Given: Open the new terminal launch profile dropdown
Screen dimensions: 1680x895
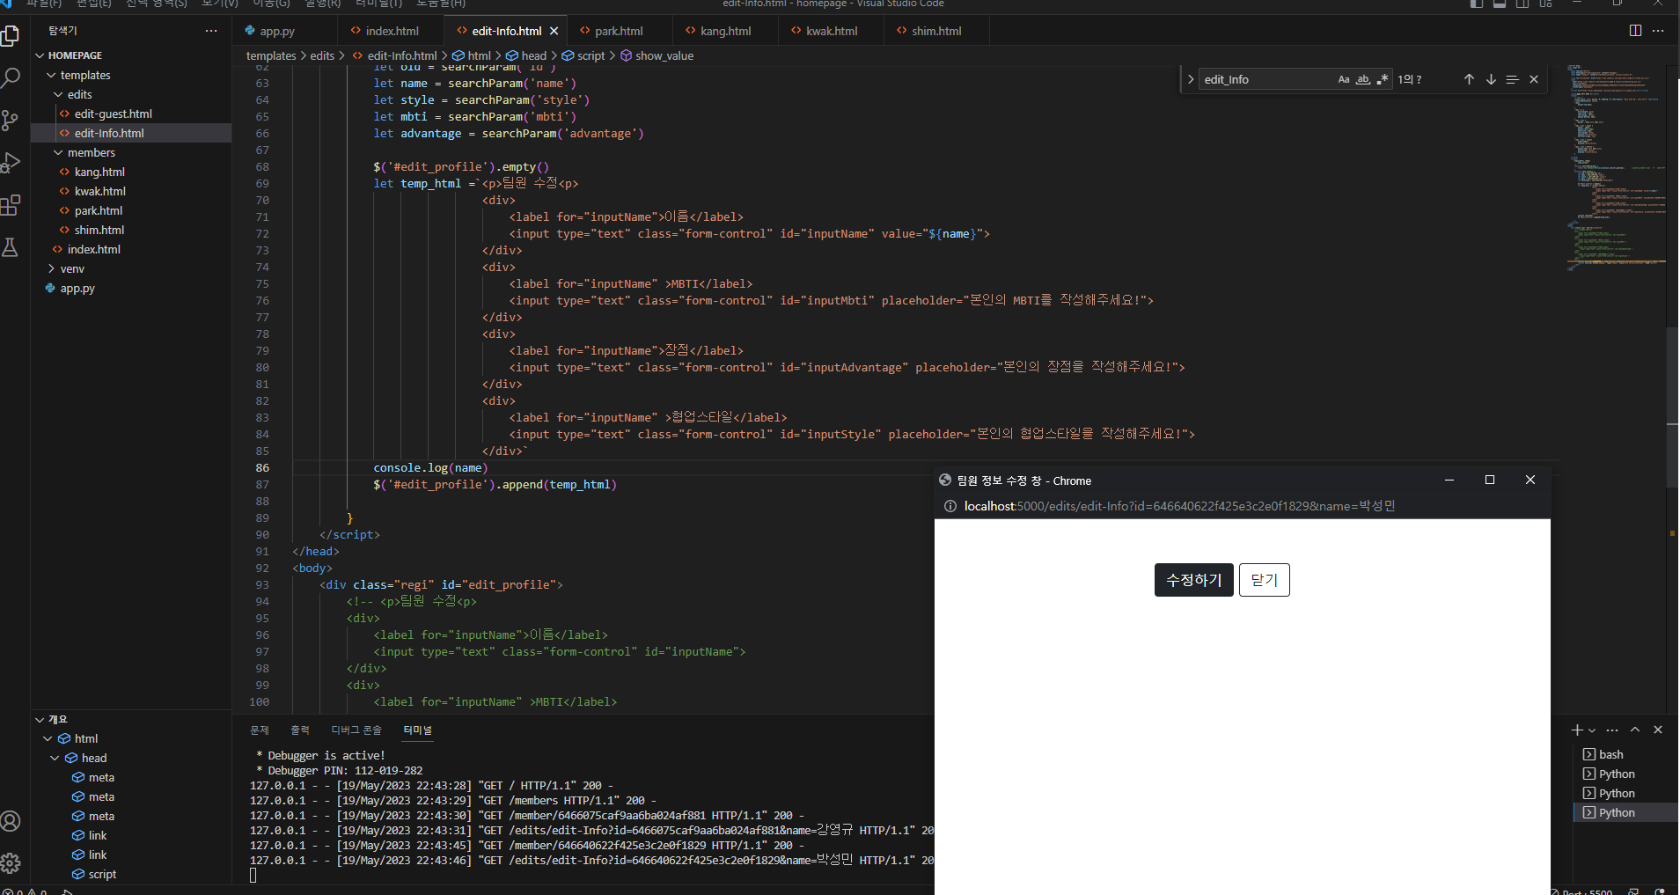Looking at the screenshot, I should coord(1592,730).
